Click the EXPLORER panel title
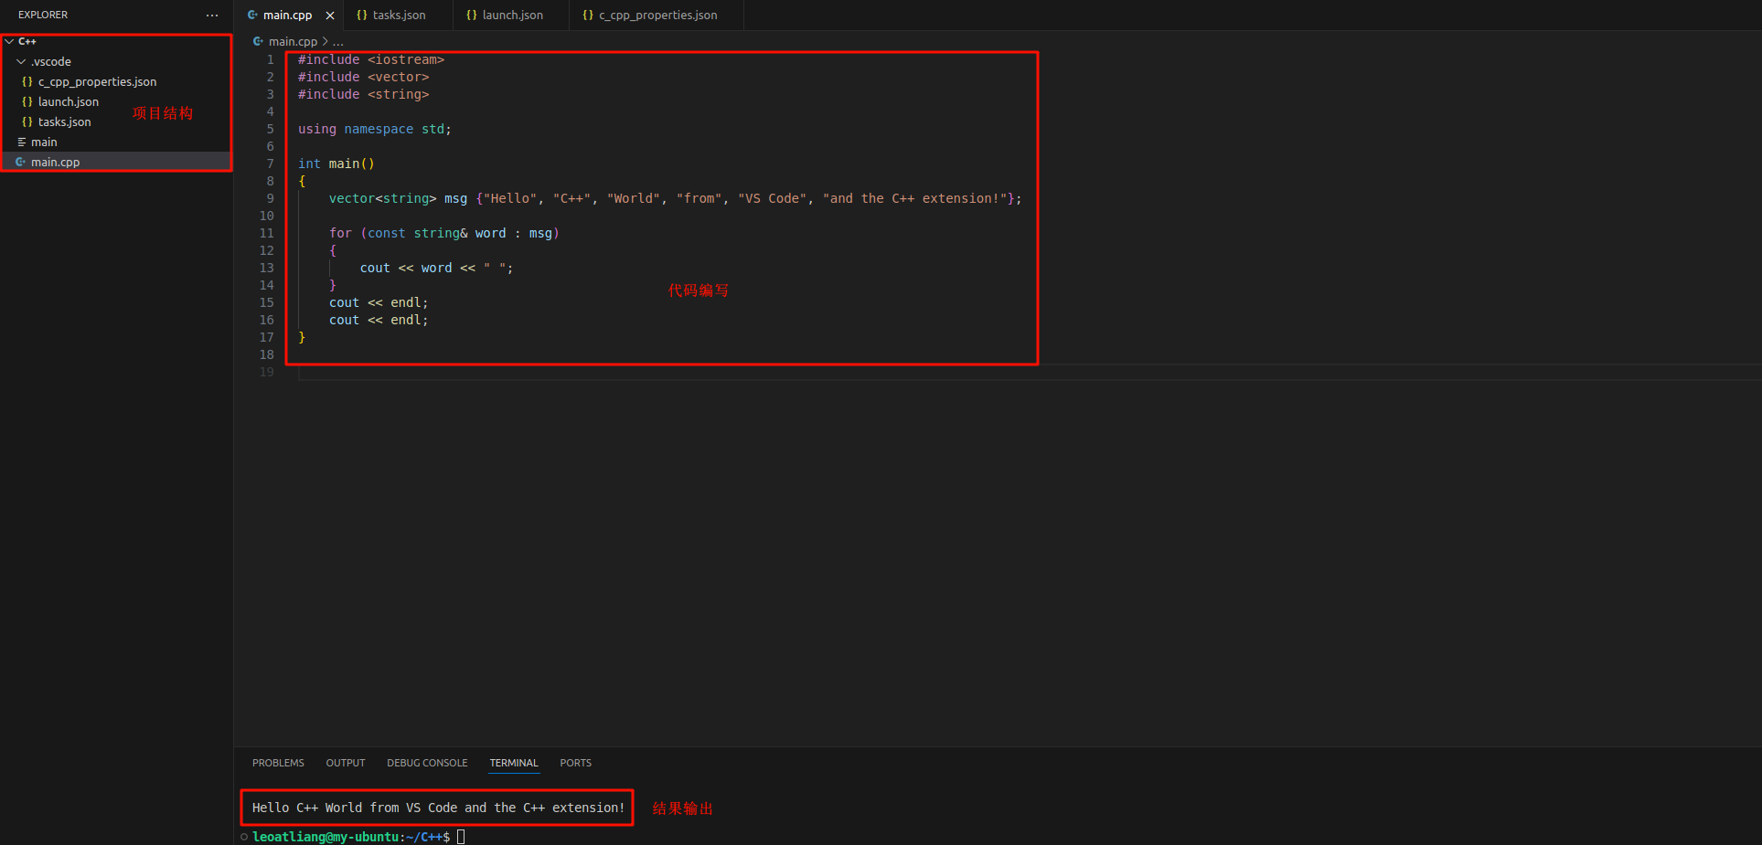 pyautogui.click(x=43, y=16)
